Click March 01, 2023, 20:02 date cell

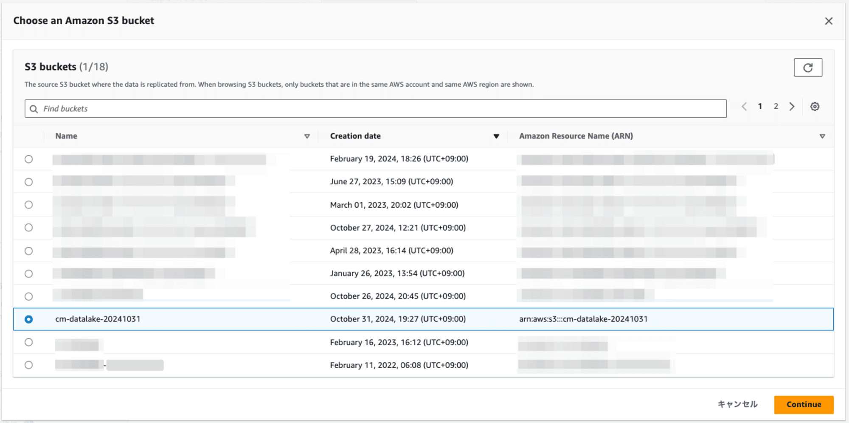(394, 205)
